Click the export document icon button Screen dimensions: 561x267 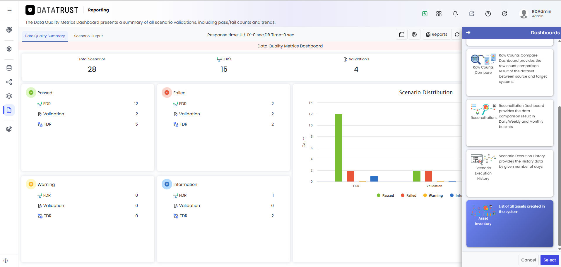pos(415,35)
